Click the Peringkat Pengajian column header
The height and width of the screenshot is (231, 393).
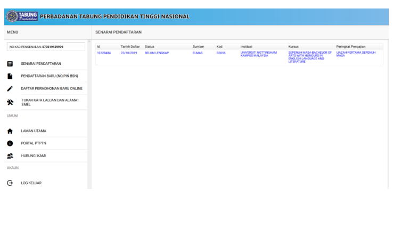tap(350, 47)
